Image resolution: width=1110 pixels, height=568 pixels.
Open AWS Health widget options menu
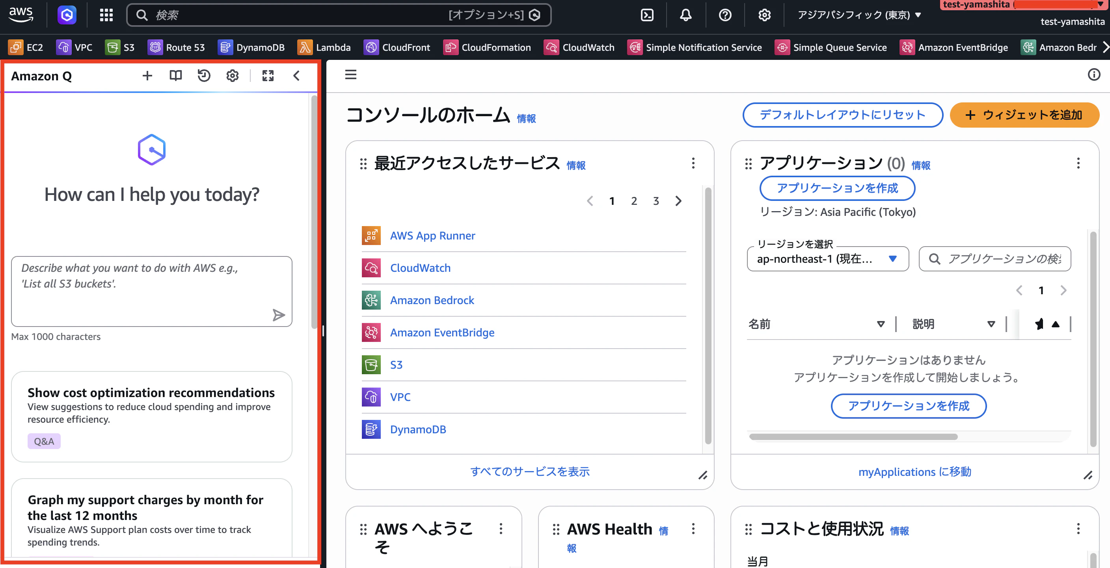click(693, 529)
